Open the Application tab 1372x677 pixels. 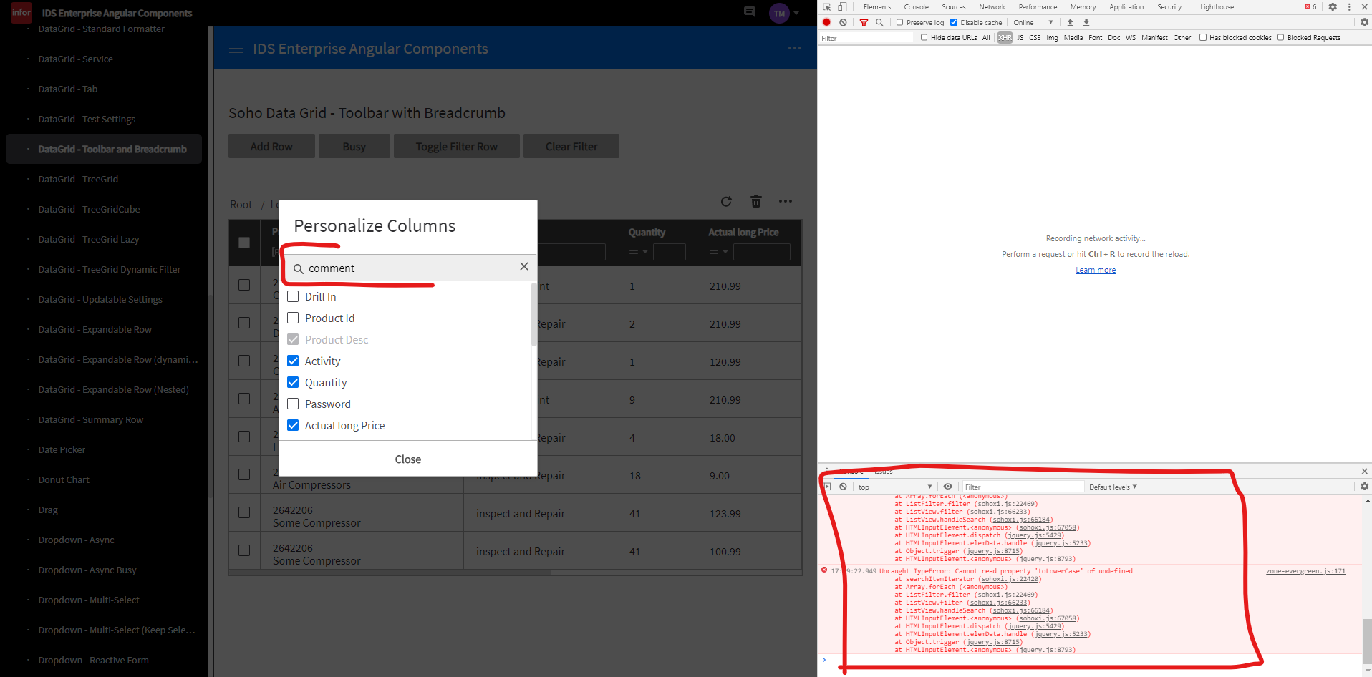coord(1126,7)
